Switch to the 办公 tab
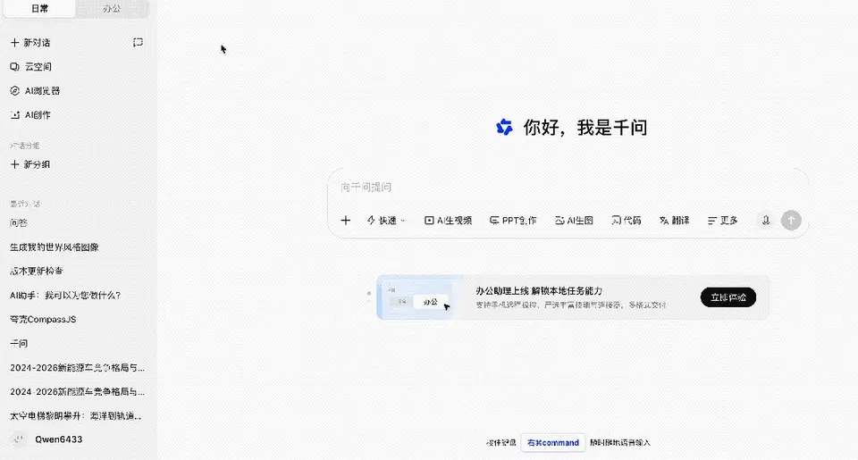Screen dimensions: 858x460 pos(112,9)
